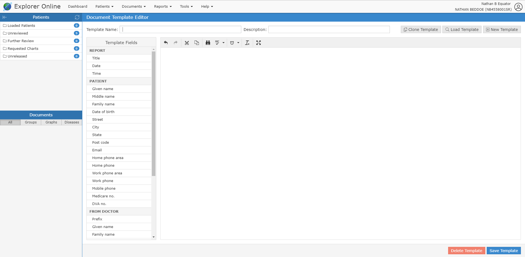Image resolution: width=525 pixels, height=257 pixels.
Task: Run the ABC spellcheck tool
Action: (217, 43)
